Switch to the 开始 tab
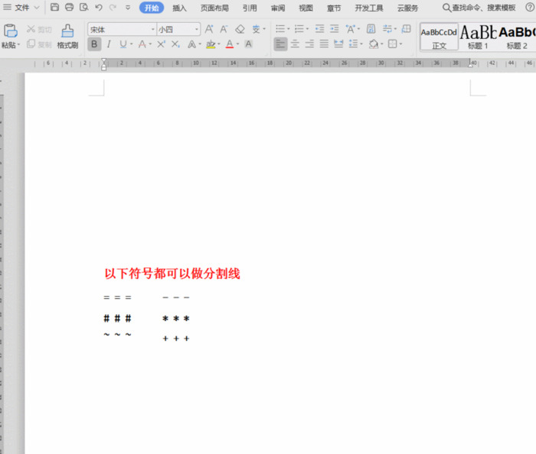The image size is (536, 454). (x=152, y=8)
